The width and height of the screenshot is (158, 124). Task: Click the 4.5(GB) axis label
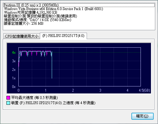point(144,90)
